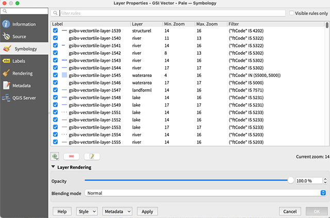Click the Cancel button
This screenshot has height=218, width=330.
coord(290,211)
